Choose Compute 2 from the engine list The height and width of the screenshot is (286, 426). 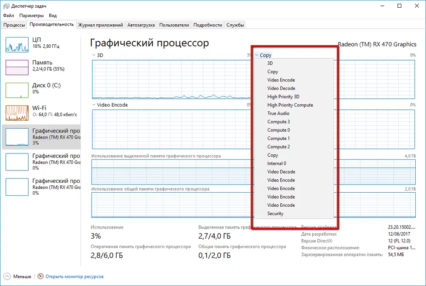294,147
